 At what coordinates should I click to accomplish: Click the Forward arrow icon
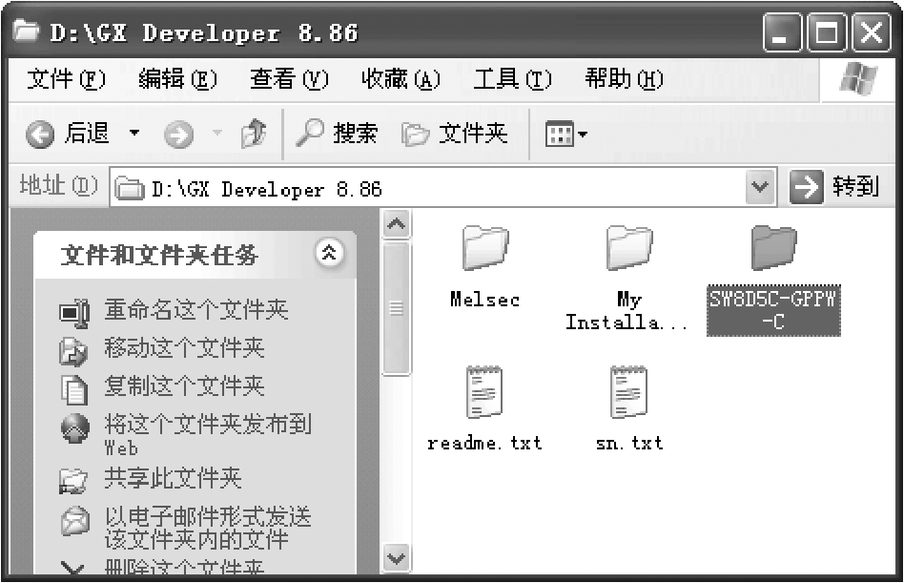(178, 135)
